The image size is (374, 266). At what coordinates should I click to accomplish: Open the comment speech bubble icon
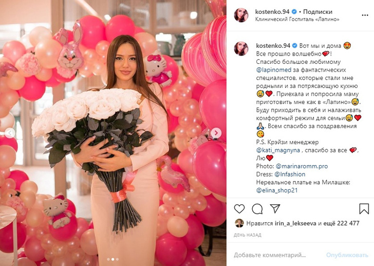[257, 209]
